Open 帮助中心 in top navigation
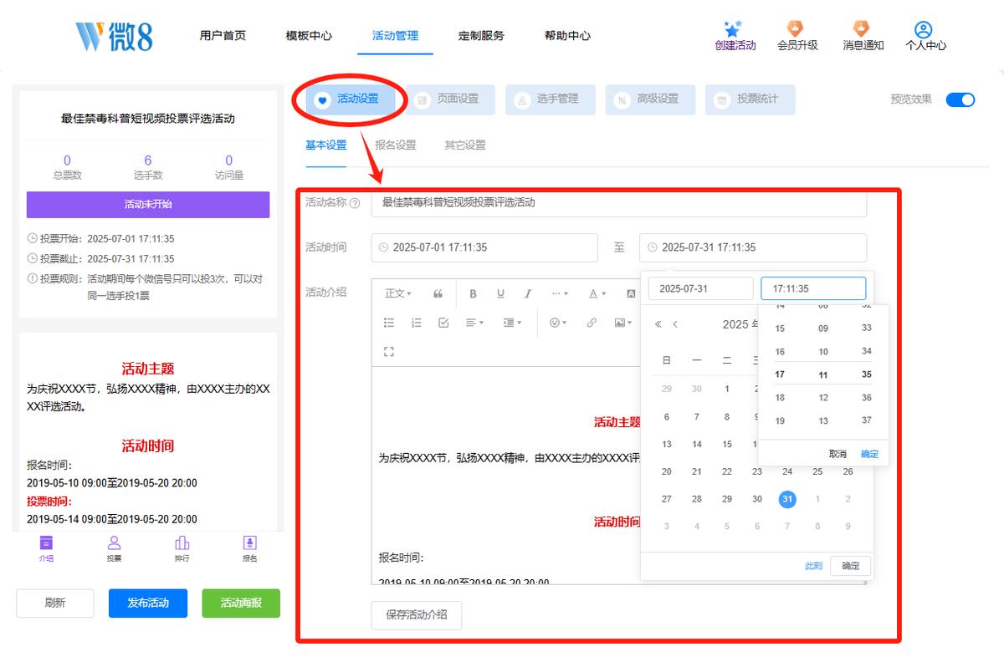The width and height of the screenshot is (1004, 667). (567, 36)
